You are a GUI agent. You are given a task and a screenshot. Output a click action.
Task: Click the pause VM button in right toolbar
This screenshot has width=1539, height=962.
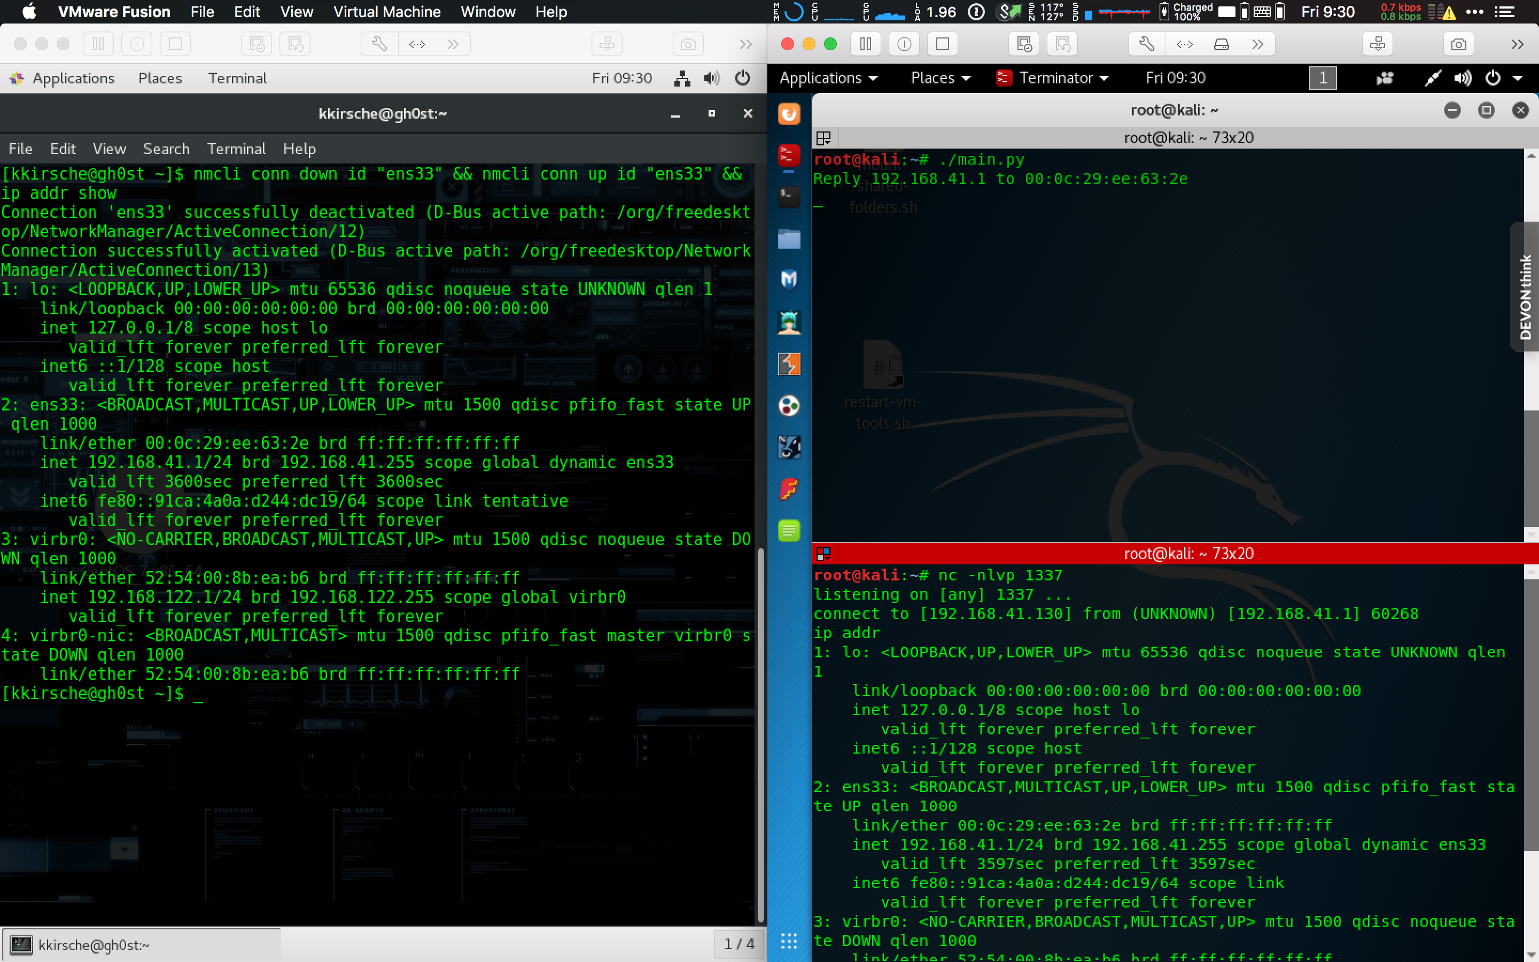pyautogui.click(x=866, y=44)
